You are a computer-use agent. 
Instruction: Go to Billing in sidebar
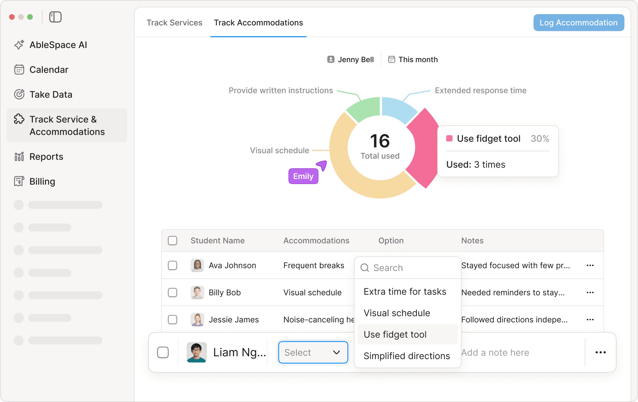click(67, 182)
